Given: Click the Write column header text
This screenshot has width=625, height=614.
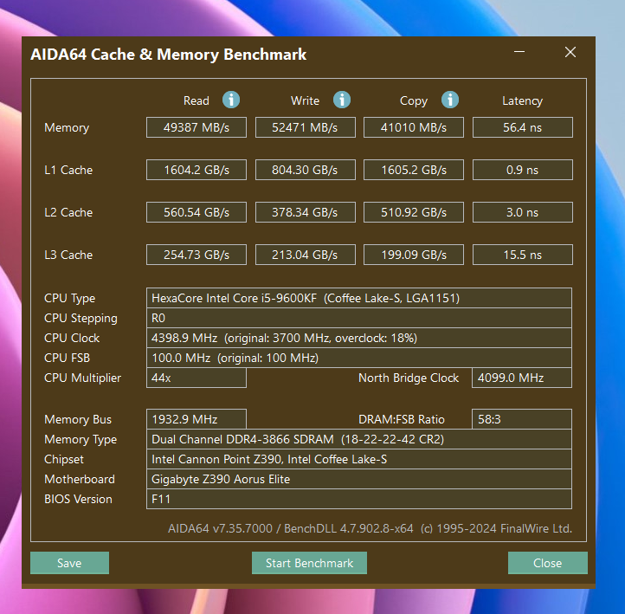Looking at the screenshot, I should (305, 100).
